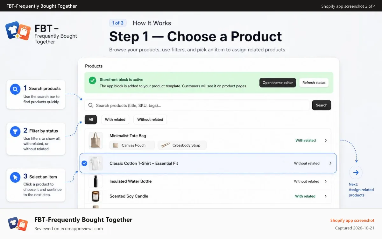Switch to the With related filter

click(115, 119)
